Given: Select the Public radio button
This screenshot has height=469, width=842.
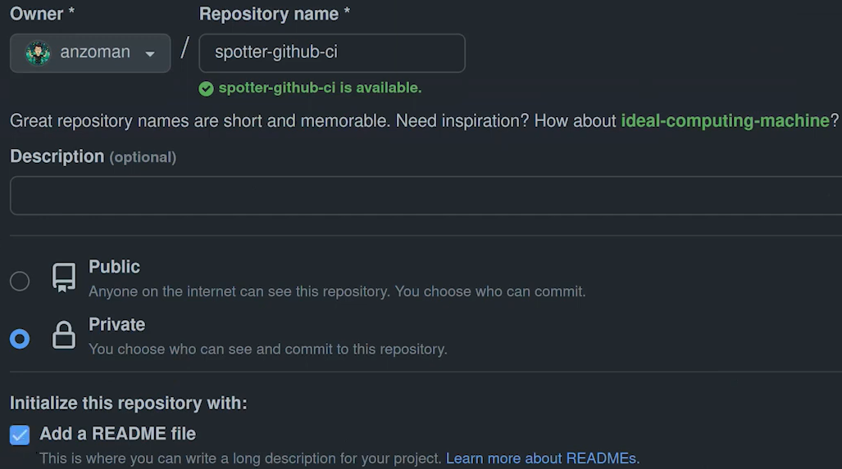Looking at the screenshot, I should coord(20,282).
